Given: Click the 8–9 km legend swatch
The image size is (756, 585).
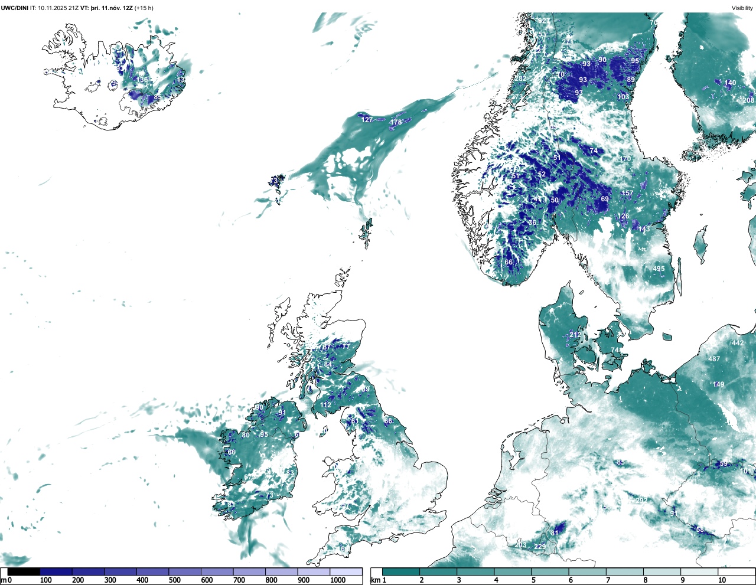Looking at the screenshot, I should click(x=661, y=571).
